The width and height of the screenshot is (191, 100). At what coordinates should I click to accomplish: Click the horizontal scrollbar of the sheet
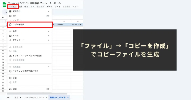[x=37, y=94]
